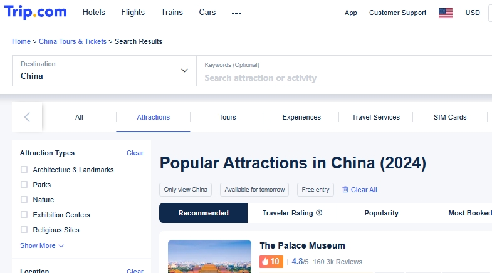Open the Destination China dropdown
Image resolution: width=492 pixels, height=273 pixels.
104,71
